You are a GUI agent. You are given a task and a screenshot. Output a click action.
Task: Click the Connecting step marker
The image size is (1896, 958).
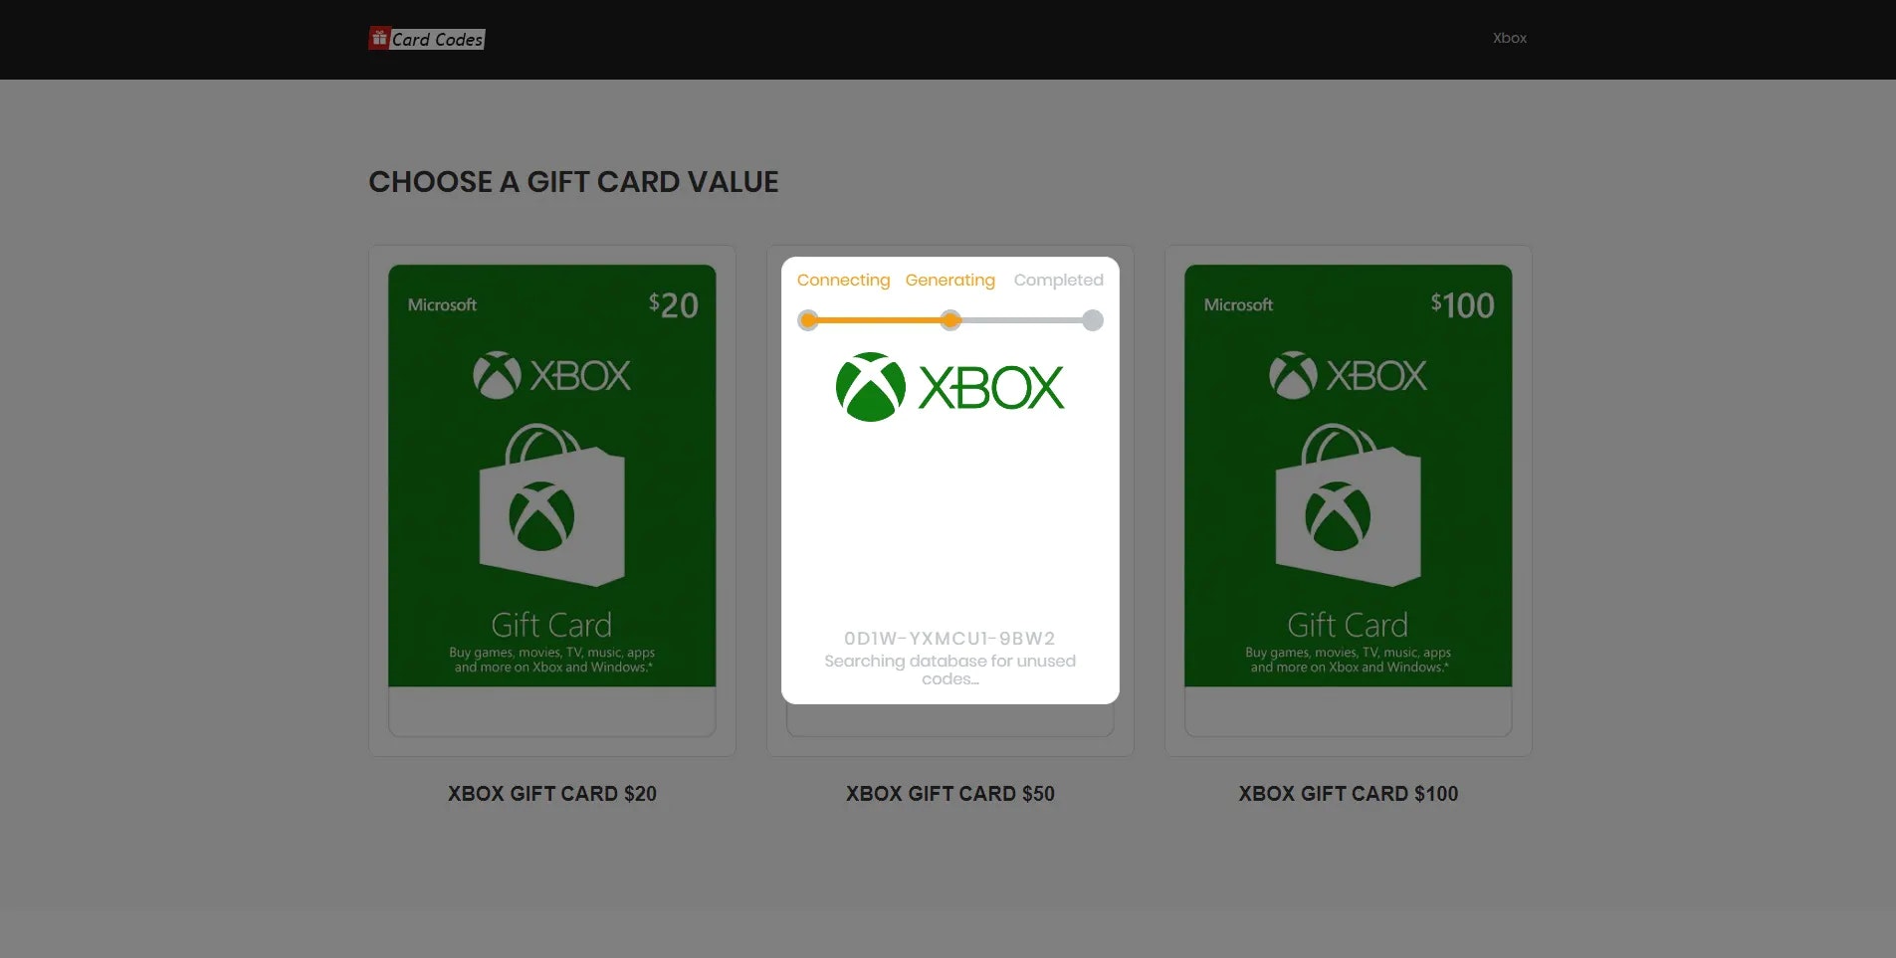[808, 320]
